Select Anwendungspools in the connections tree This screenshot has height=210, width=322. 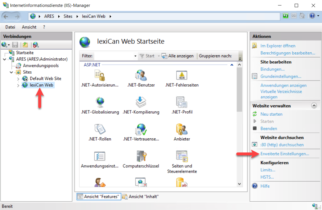coord(41,66)
